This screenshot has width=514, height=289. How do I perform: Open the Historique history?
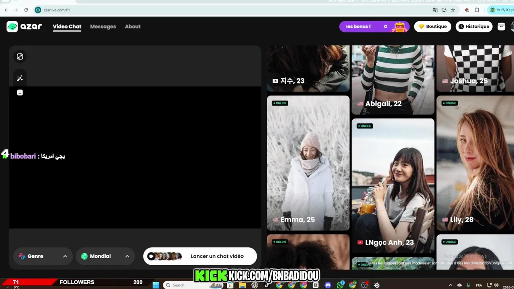[x=474, y=26]
